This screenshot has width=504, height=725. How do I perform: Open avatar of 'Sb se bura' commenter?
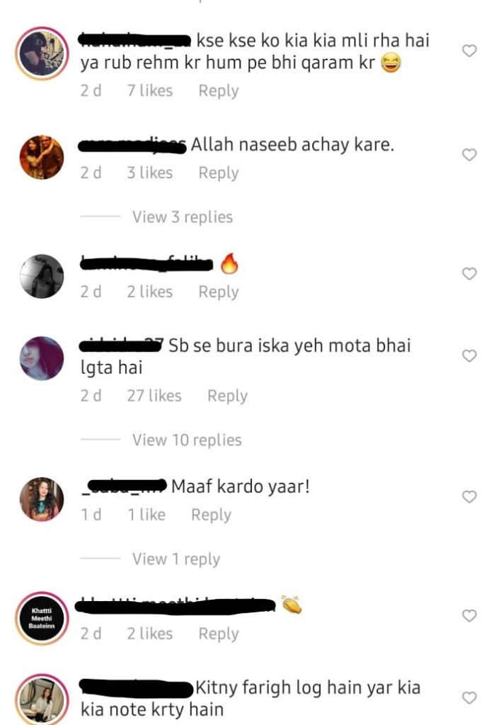42,358
